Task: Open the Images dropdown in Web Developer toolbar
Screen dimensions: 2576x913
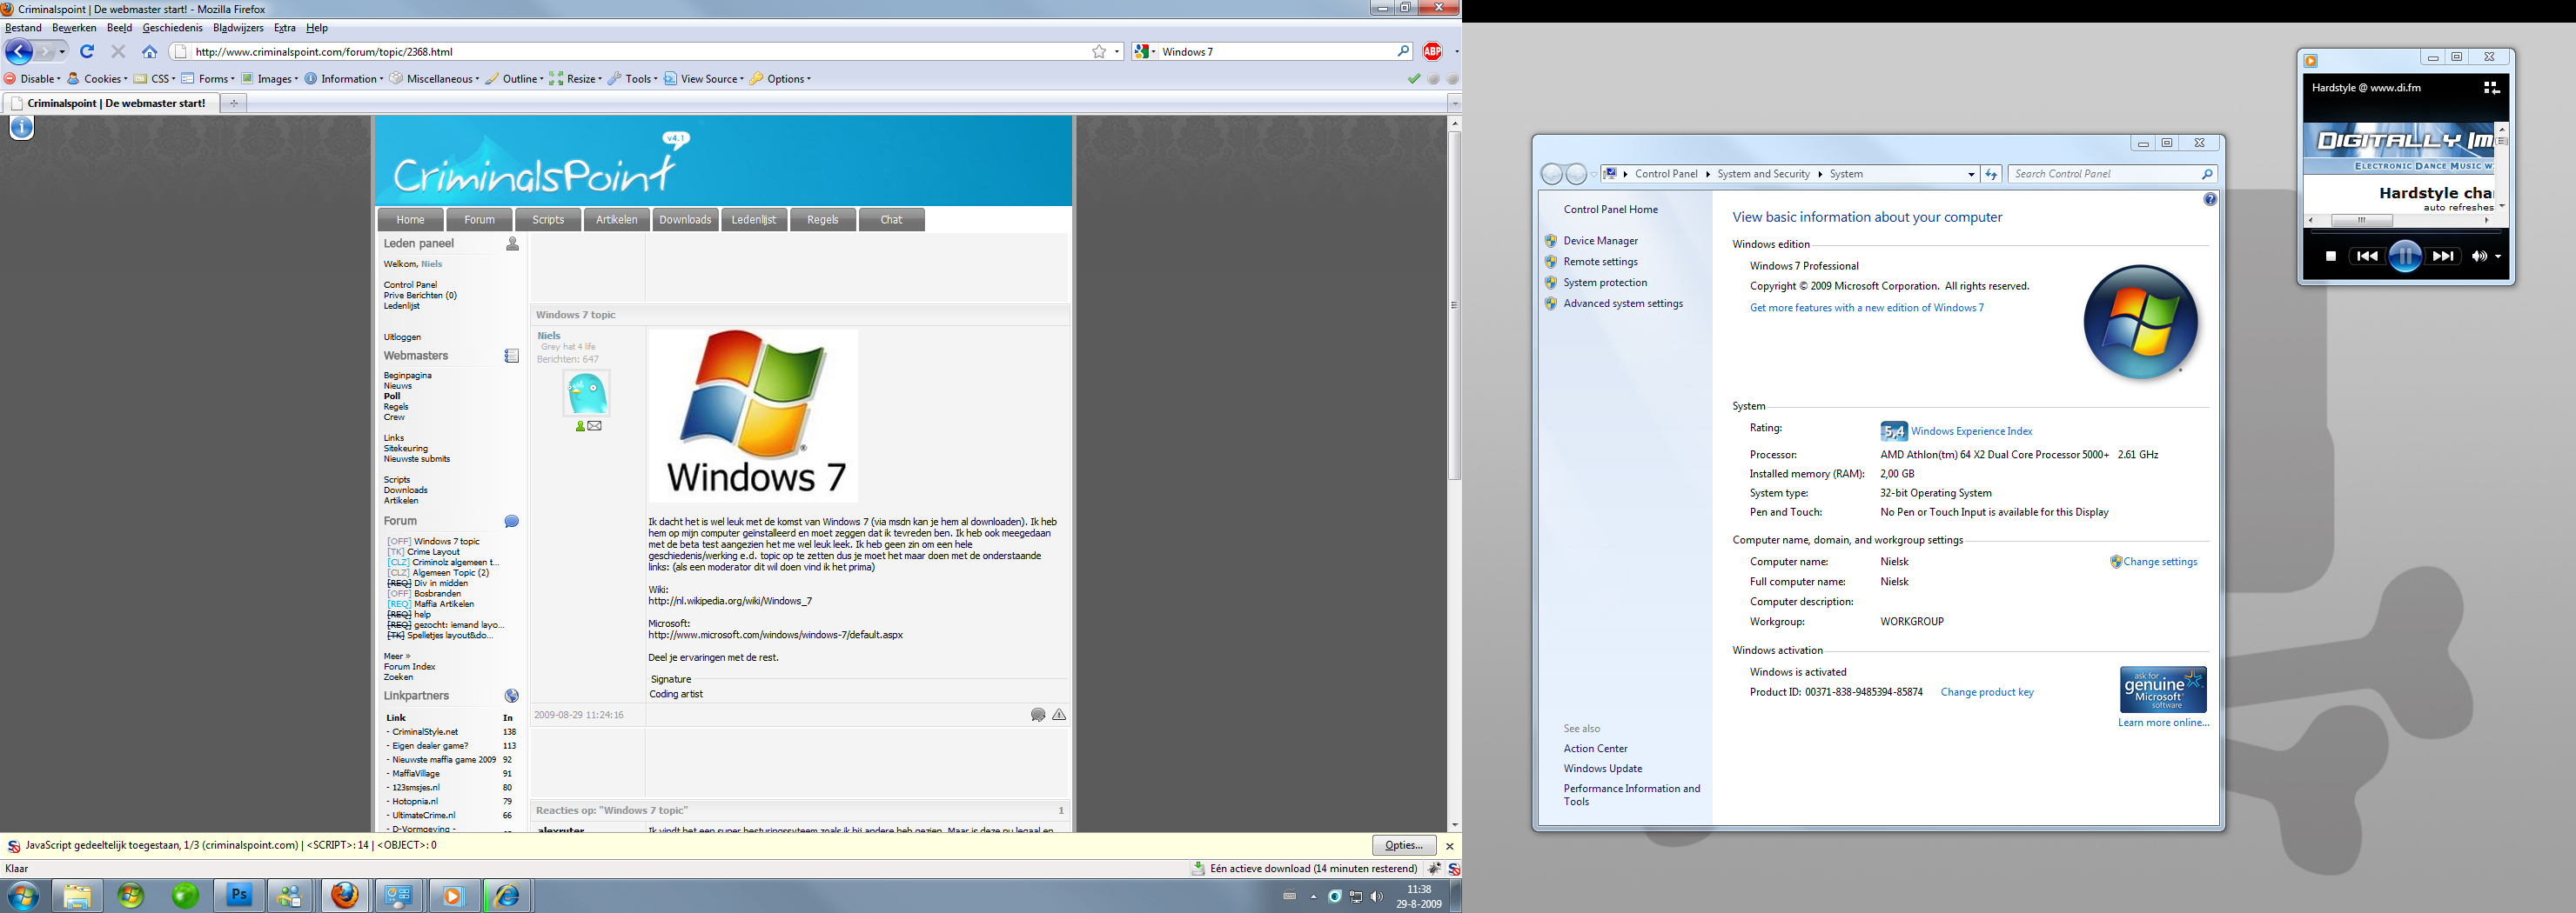Action: point(269,79)
